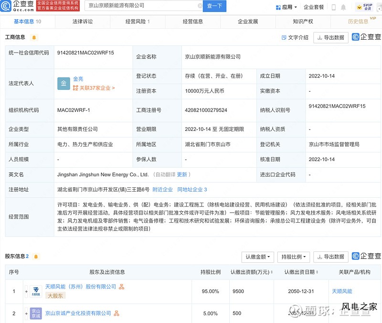Select shareholding value 5.00%

(x=210, y=313)
